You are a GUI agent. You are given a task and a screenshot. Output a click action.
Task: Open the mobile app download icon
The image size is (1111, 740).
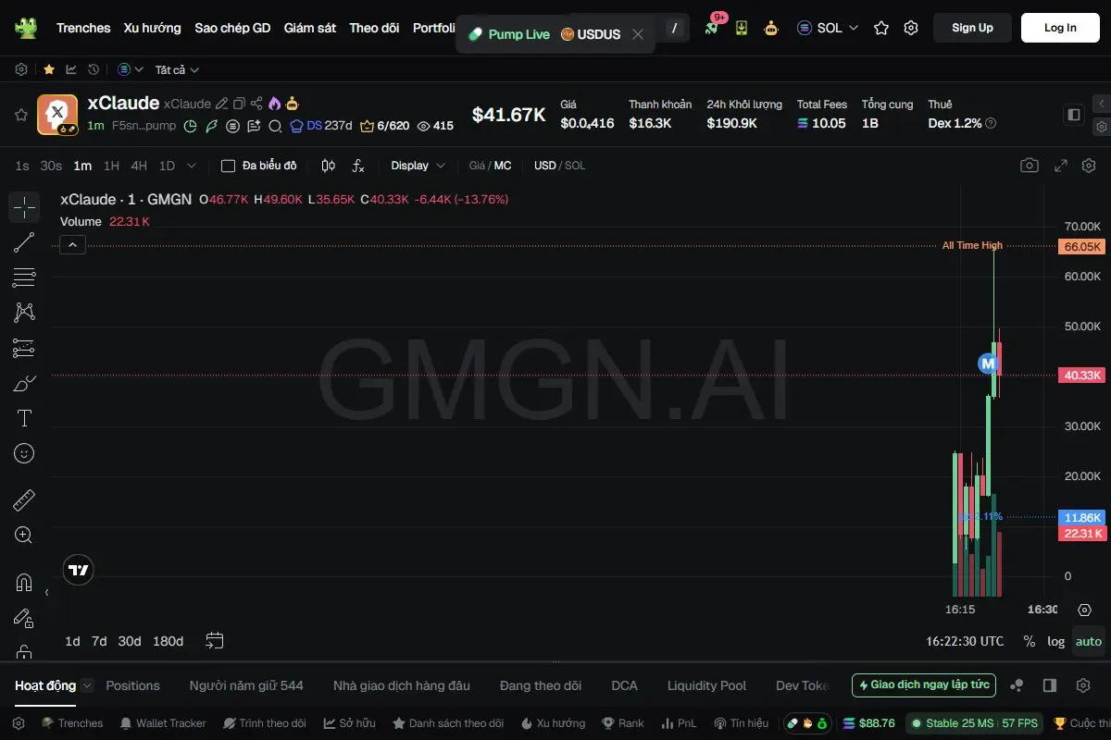pyautogui.click(x=742, y=28)
